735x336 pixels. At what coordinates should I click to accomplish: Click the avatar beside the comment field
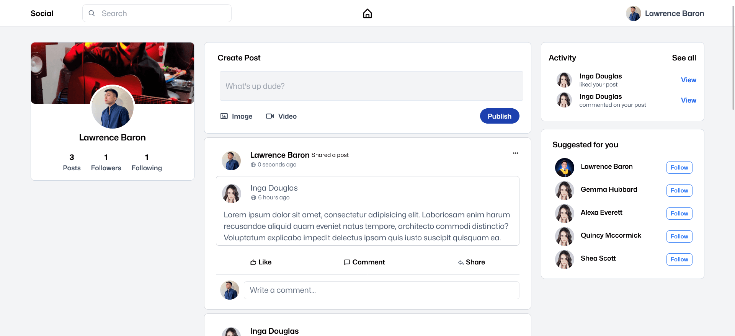pos(230,290)
